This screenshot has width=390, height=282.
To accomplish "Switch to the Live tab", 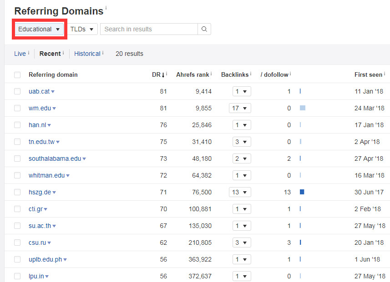I will pyautogui.click(x=20, y=54).
